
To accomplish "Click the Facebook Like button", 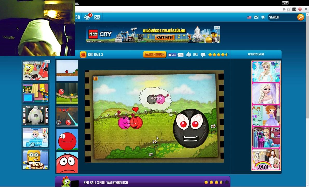I will tap(173, 55).
